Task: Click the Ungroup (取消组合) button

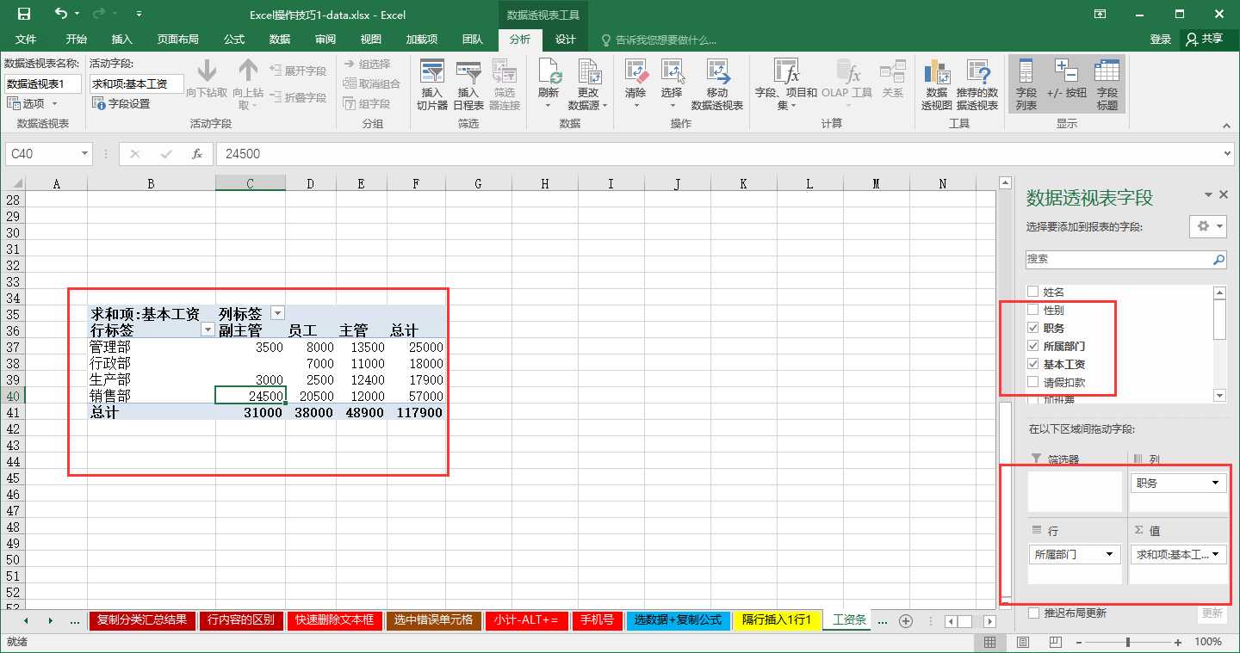Action: pyautogui.click(x=372, y=83)
